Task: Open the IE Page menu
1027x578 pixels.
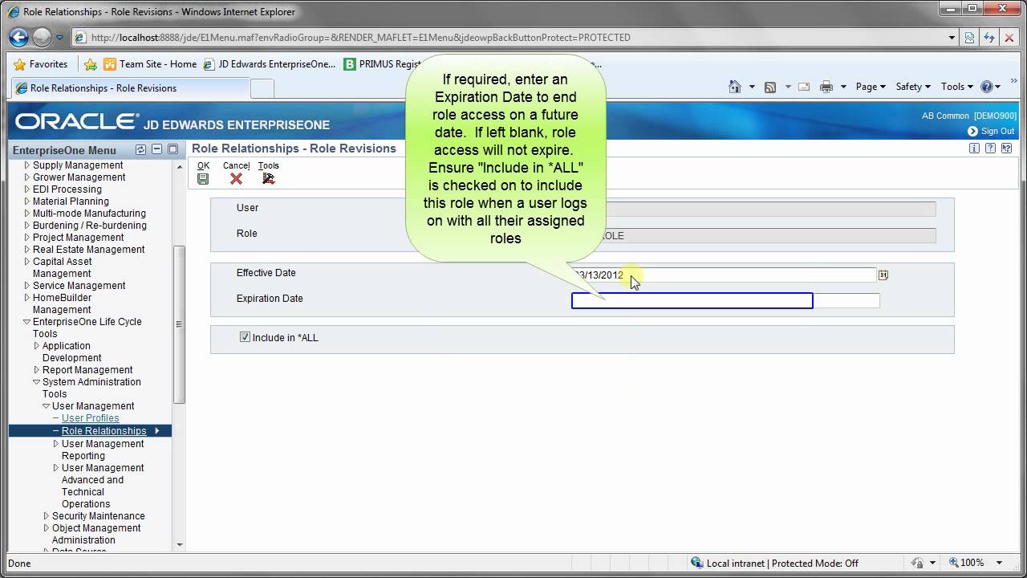Action: click(x=871, y=87)
